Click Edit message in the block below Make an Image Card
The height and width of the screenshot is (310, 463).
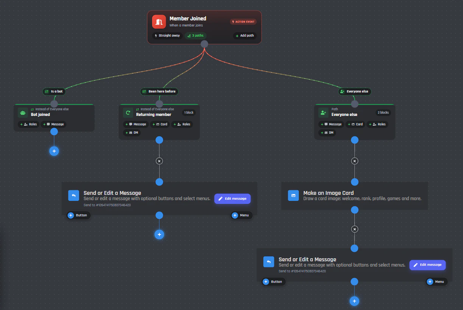(427, 265)
